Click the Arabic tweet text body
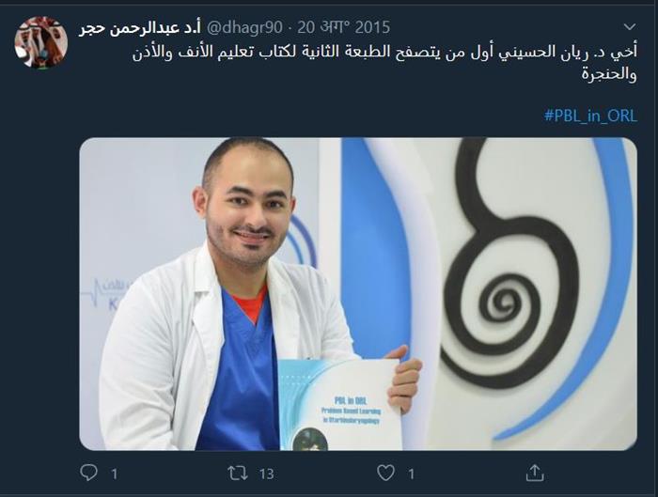Screen dimensions: 658x497 (384, 64)
